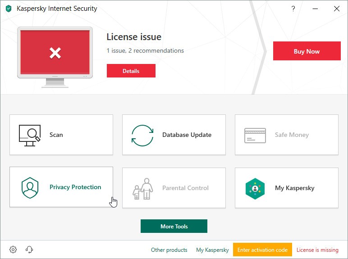This screenshot has height=259, width=348.
Task: Open the Details button for license issue
Action: (x=131, y=71)
